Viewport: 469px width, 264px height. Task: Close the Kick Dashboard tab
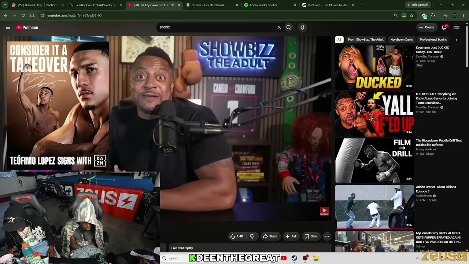(x=237, y=5)
